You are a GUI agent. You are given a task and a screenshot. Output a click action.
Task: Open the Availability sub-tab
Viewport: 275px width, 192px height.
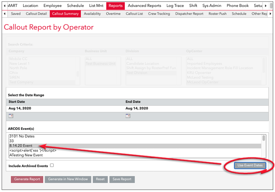coord(92,14)
